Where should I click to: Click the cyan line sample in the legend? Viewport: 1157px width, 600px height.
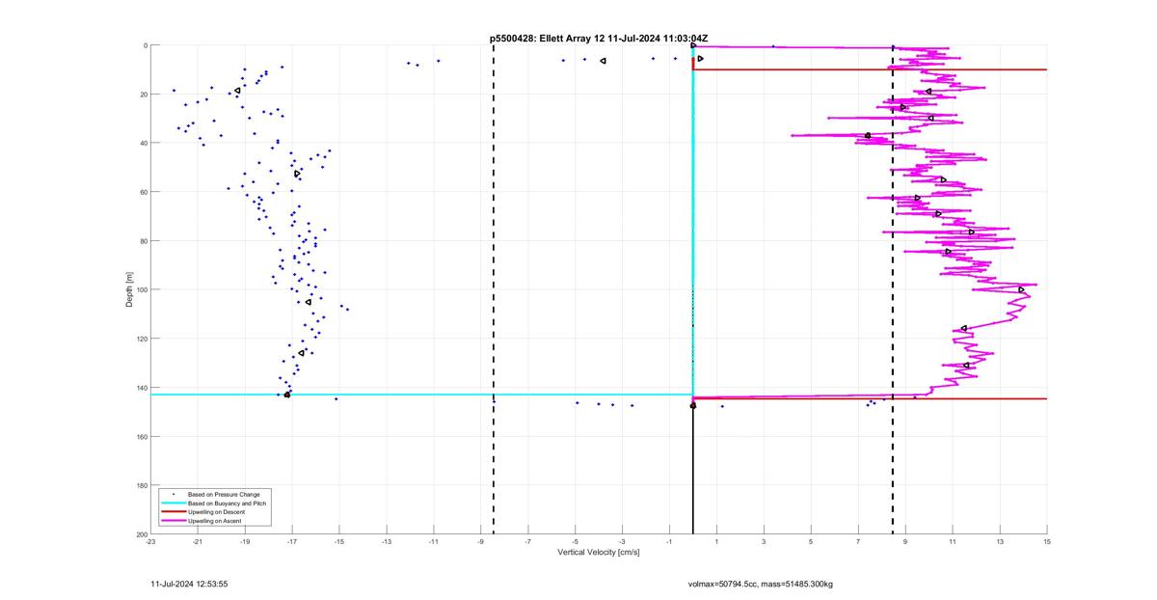click(x=174, y=504)
